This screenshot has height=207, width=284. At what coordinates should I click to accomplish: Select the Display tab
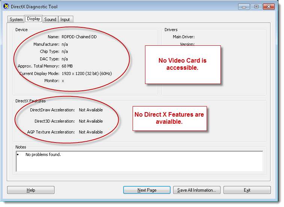tap(33, 19)
